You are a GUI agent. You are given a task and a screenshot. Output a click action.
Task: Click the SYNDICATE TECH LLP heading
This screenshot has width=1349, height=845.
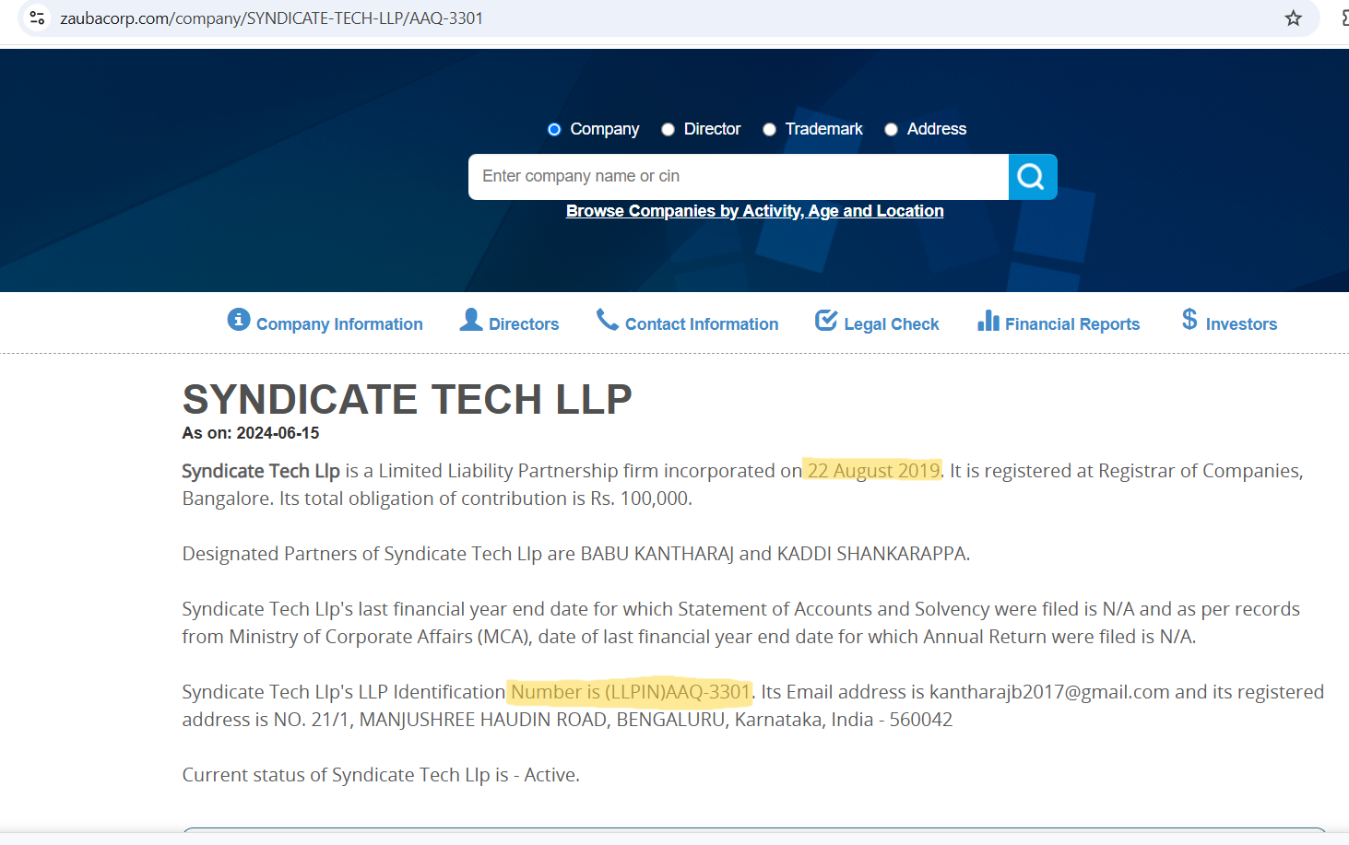pos(407,400)
